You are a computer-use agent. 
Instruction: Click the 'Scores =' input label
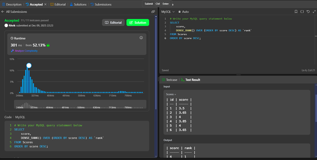tap(171, 94)
